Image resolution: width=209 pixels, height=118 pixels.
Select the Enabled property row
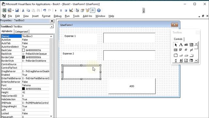tap(25, 75)
